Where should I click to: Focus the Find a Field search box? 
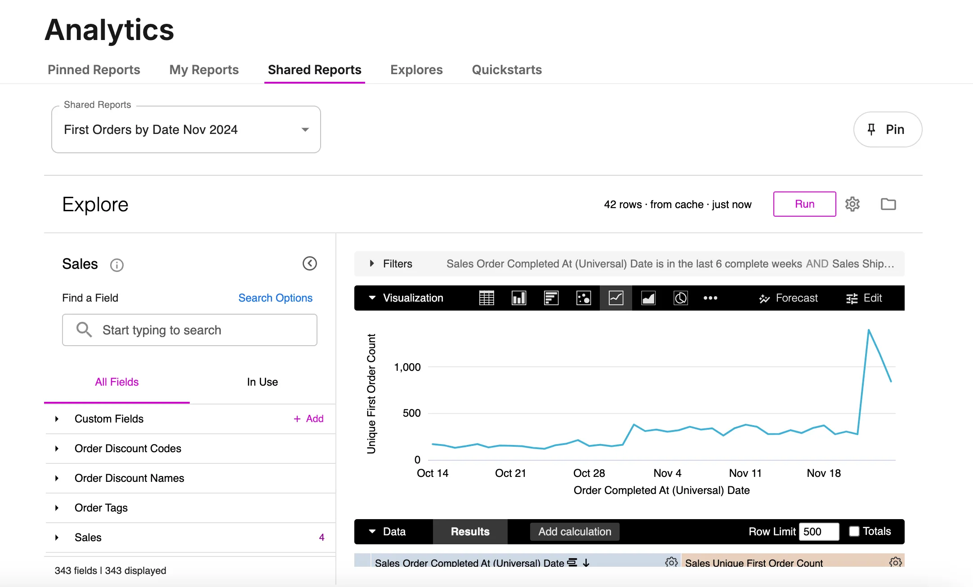pos(190,330)
